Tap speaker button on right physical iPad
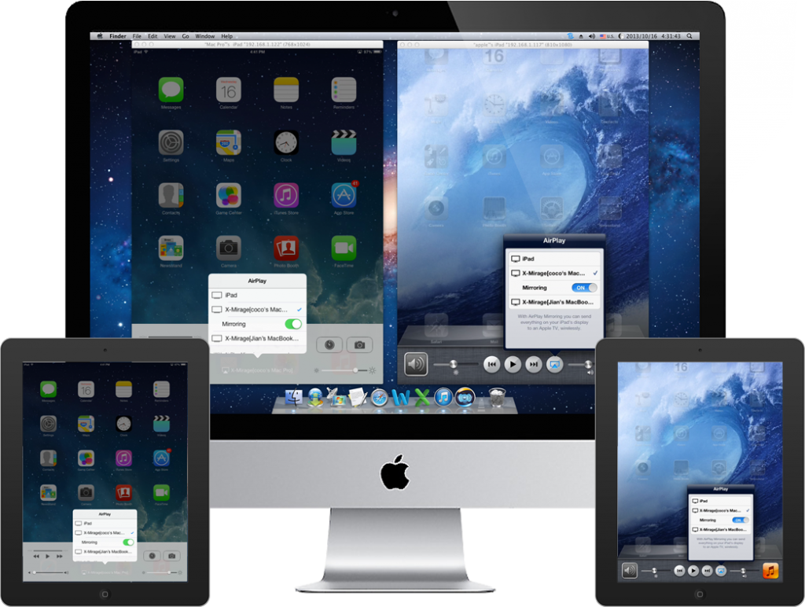Image resolution: width=805 pixels, height=607 pixels. [x=630, y=571]
